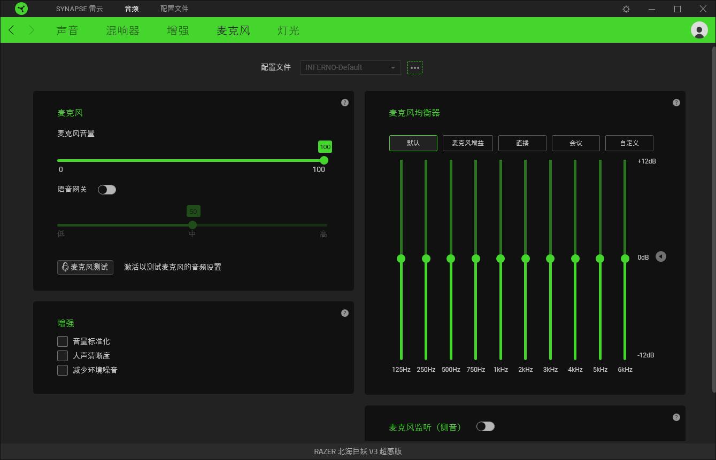
Task: Go back with left arrow
Action: tap(12, 30)
